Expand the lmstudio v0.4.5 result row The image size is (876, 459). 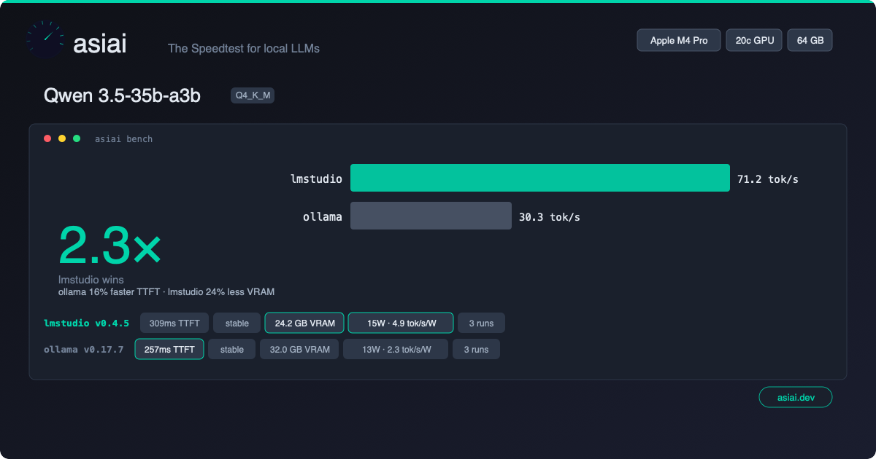click(x=86, y=323)
